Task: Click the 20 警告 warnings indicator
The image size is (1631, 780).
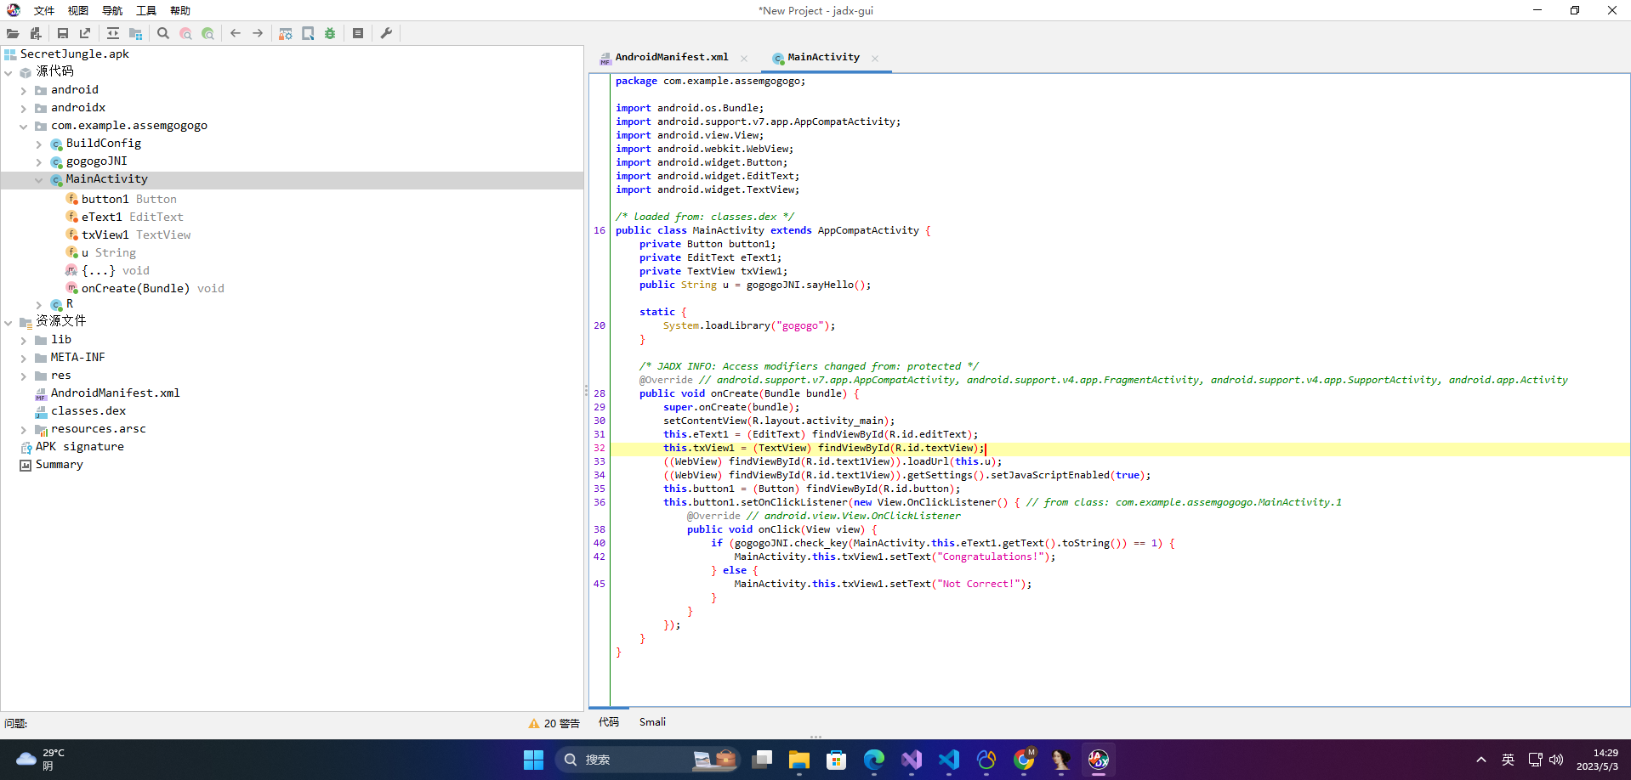Action: 554,723
